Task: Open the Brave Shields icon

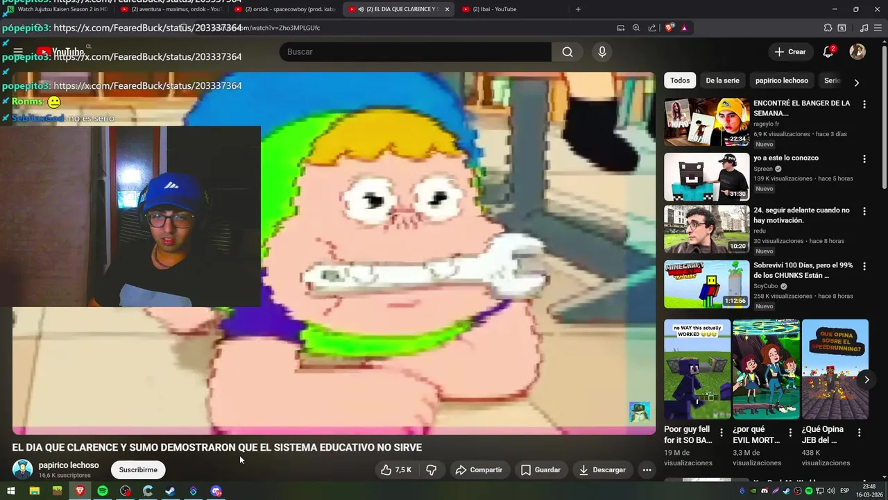Action: [669, 28]
